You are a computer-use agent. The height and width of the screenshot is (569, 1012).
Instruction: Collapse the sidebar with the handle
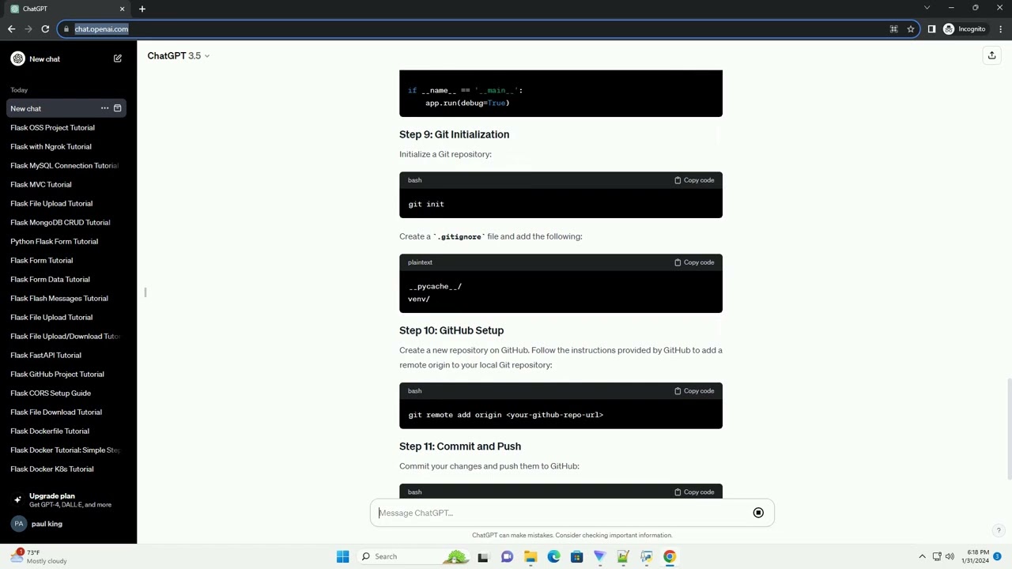[145, 292]
